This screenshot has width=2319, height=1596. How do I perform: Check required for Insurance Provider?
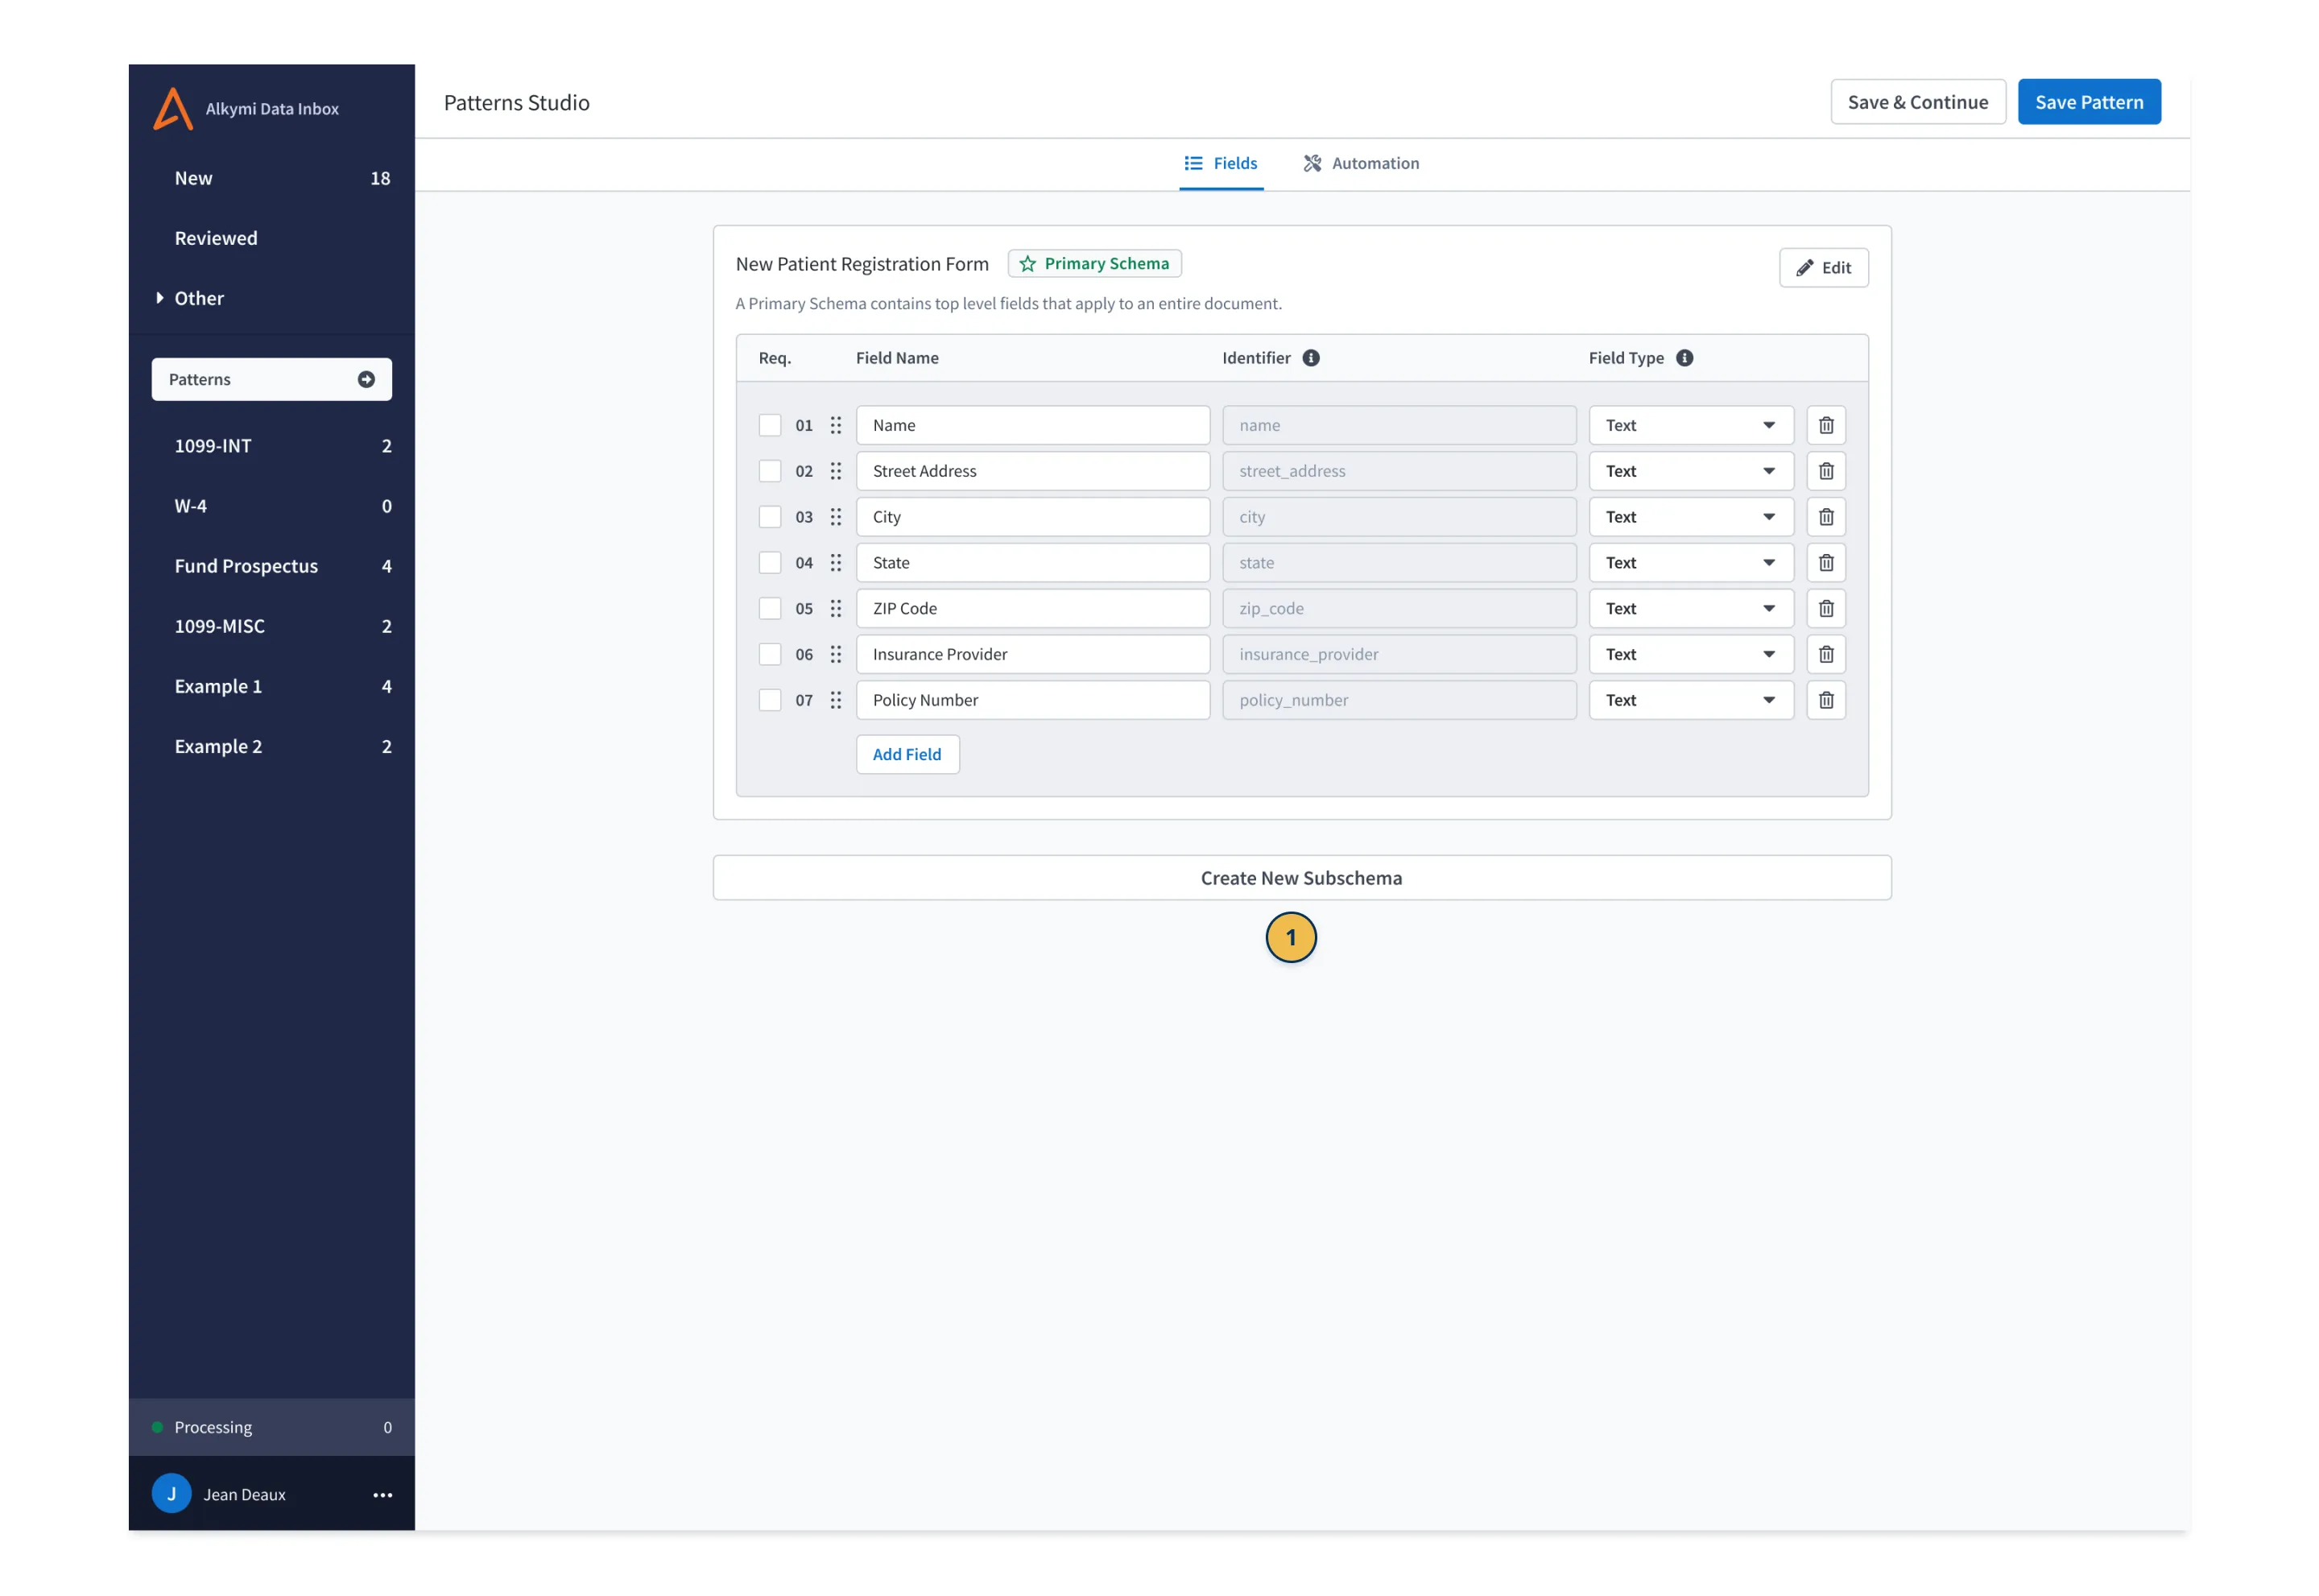[x=769, y=654]
